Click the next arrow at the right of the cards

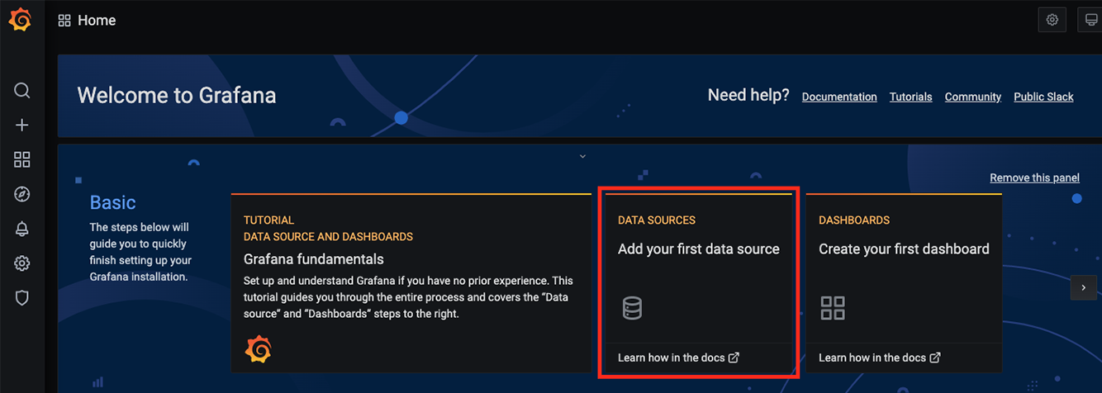click(1084, 287)
